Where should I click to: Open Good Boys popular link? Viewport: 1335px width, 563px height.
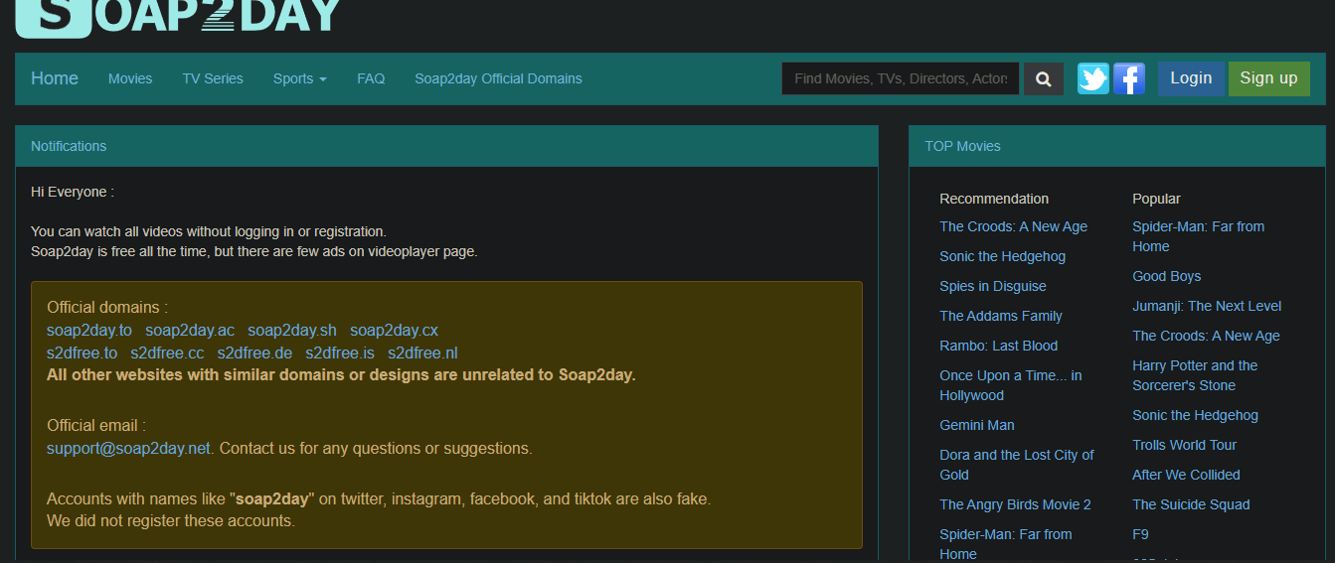point(1166,276)
